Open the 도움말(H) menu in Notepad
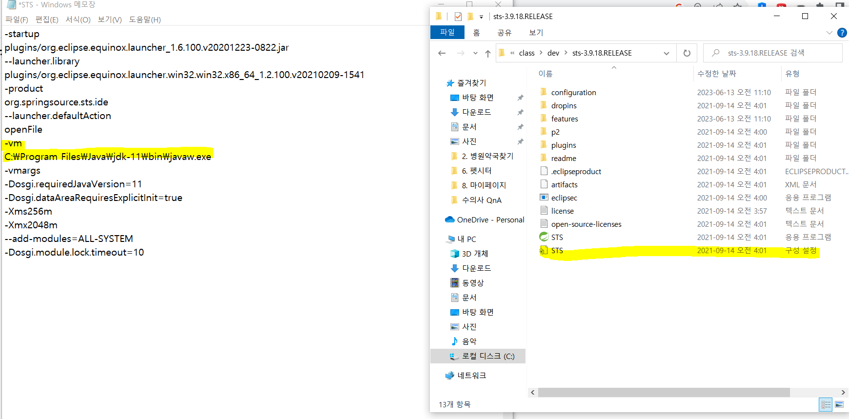 pyautogui.click(x=145, y=20)
